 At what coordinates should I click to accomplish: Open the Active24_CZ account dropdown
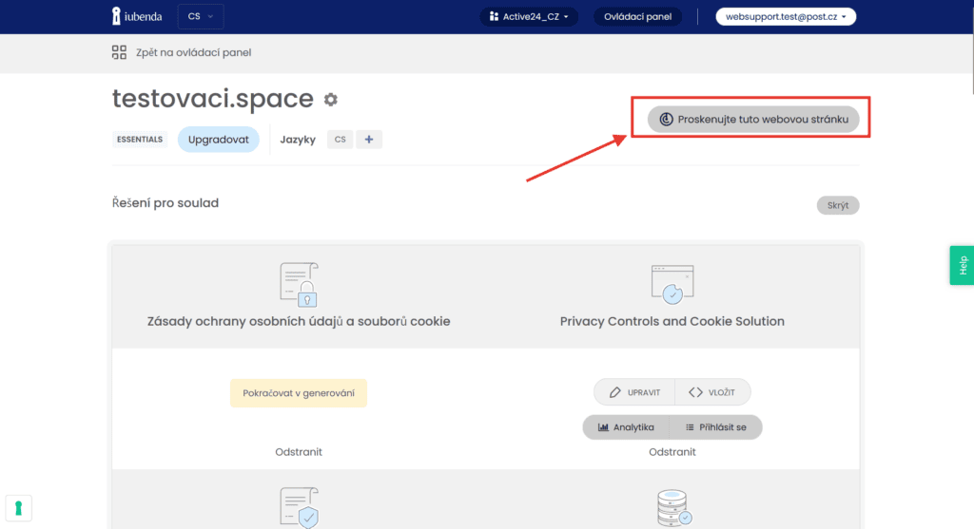click(529, 17)
